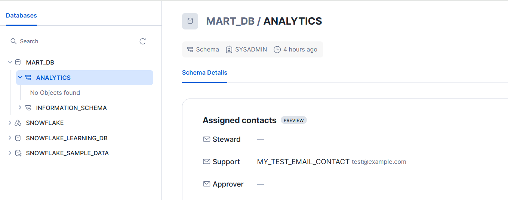508x200 pixels.
Task: Open the Databases tab
Action: click(21, 16)
